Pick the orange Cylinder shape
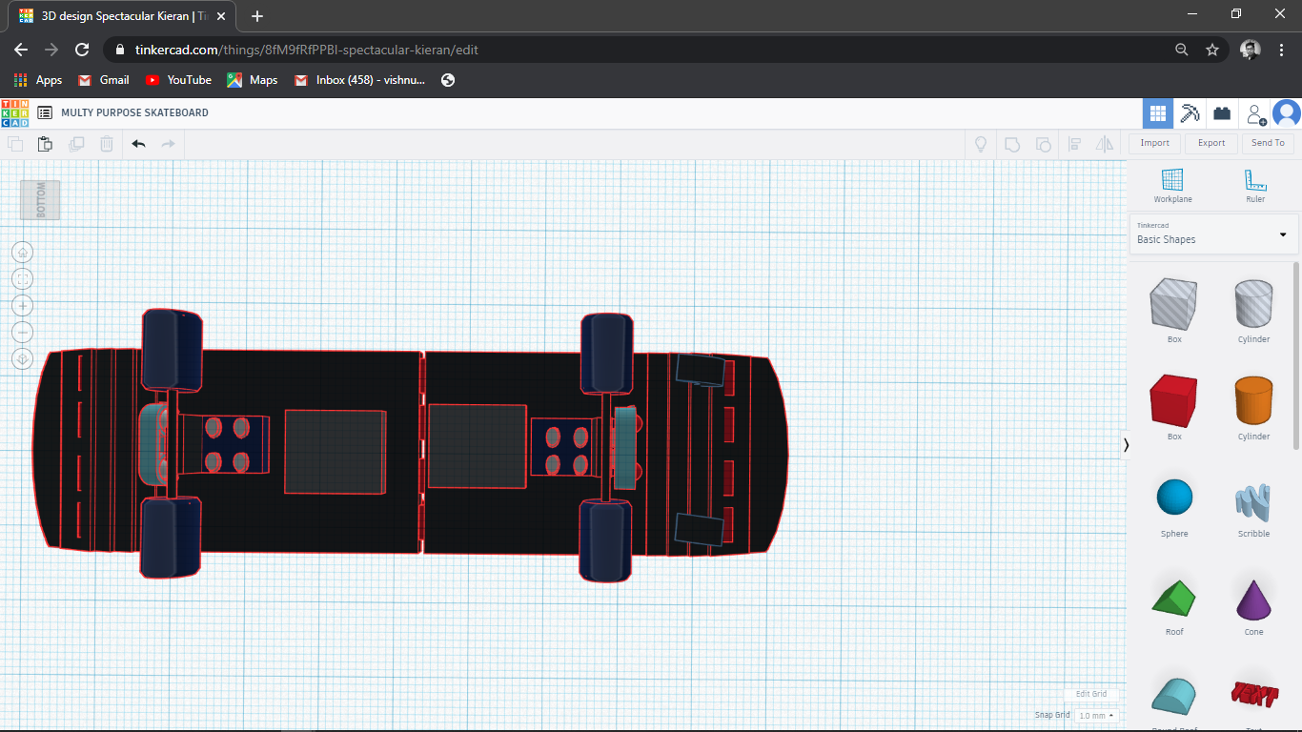The height and width of the screenshot is (732, 1302). 1253,401
